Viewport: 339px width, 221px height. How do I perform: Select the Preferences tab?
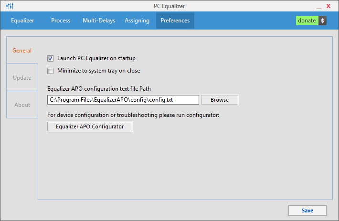pos(175,21)
